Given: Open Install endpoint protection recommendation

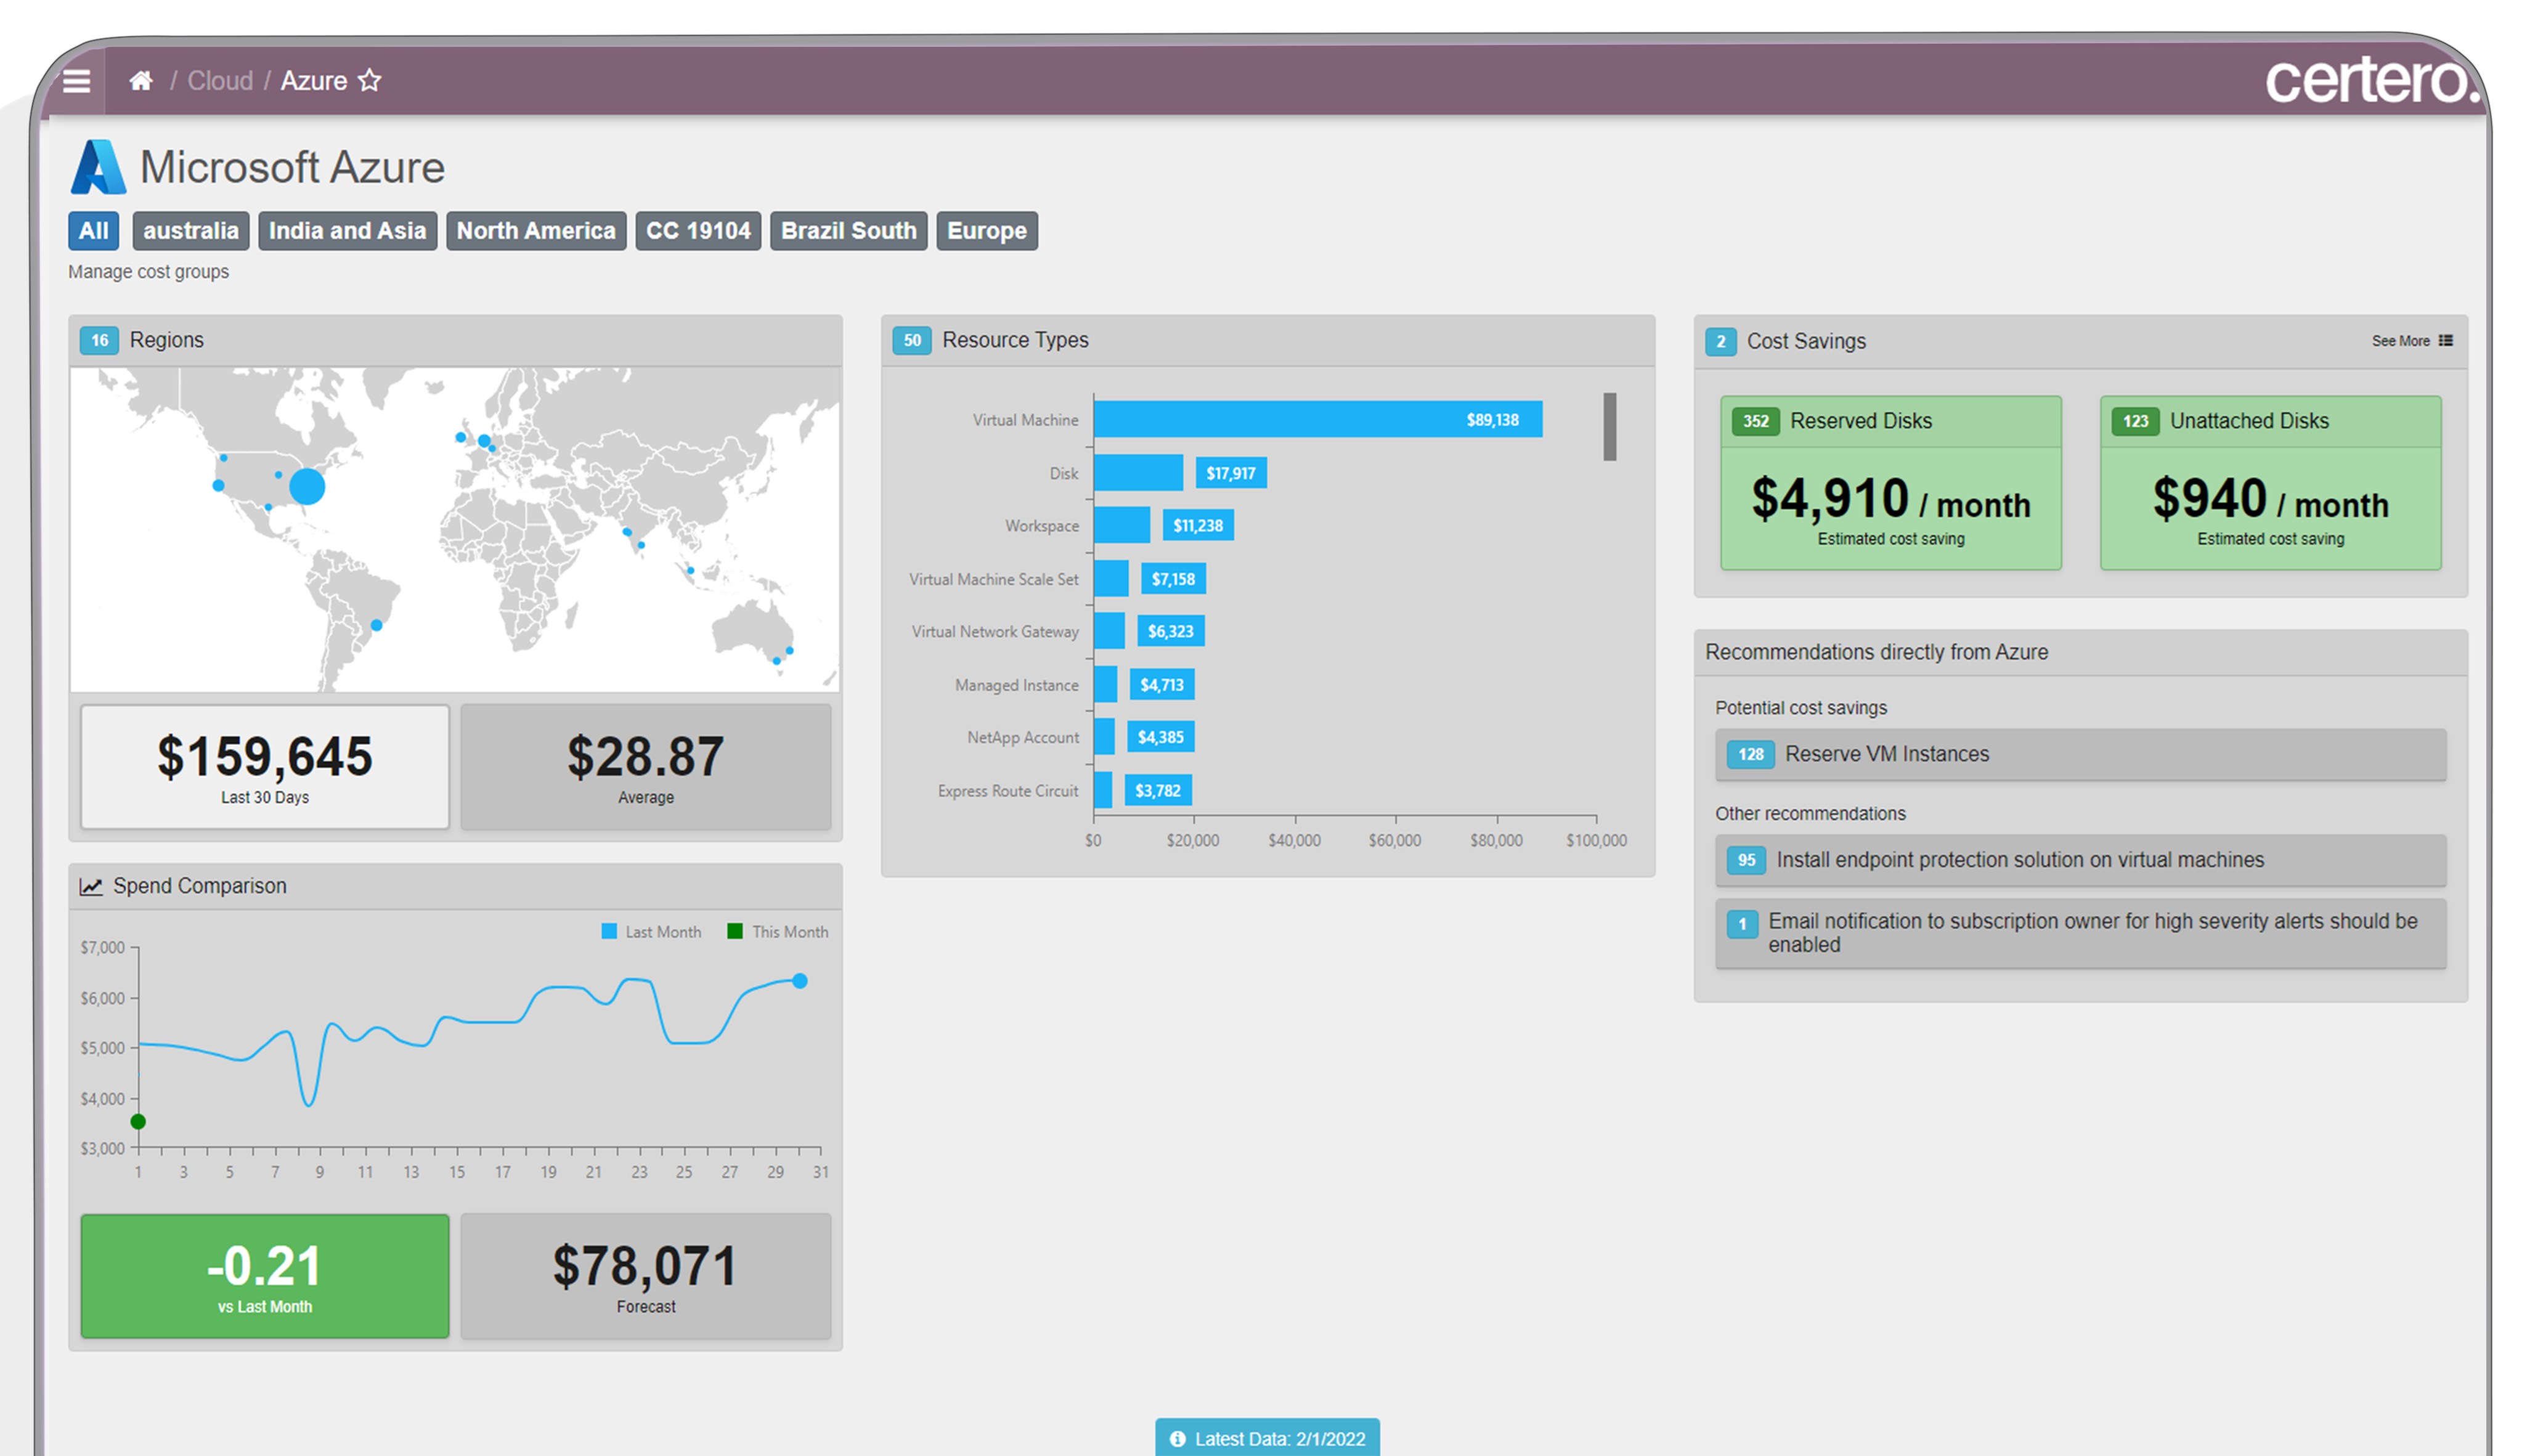Looking at the screenshot, I should pyautogui.click(x=2081, y=860).
